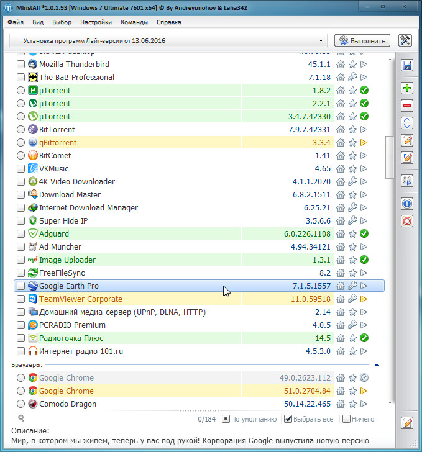Enable the Adguard checkbox

(21, 234)
